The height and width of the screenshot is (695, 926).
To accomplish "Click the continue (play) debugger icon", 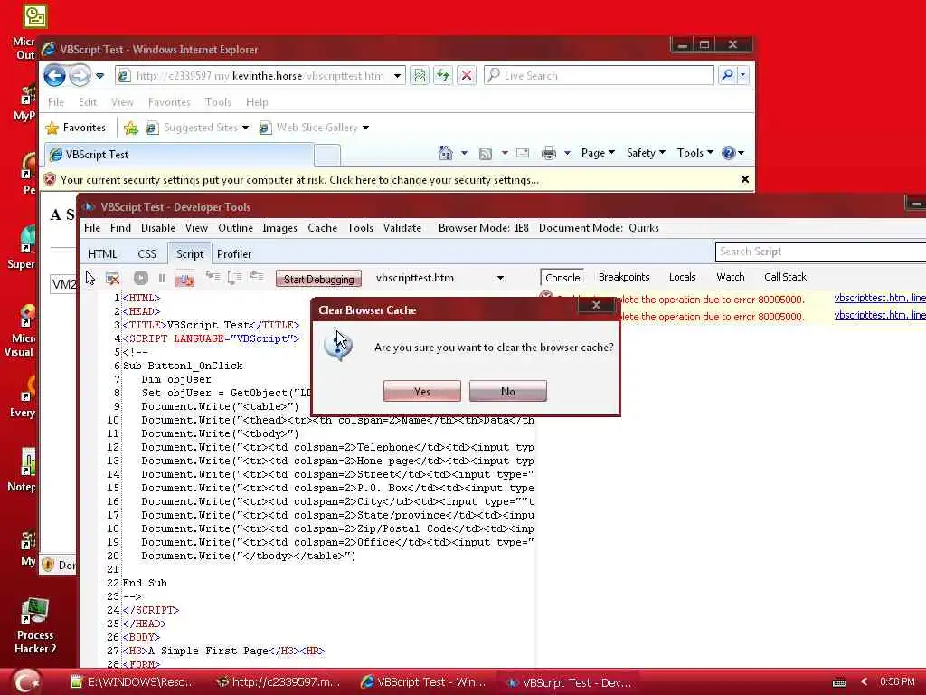I will (x=140, y=278).
